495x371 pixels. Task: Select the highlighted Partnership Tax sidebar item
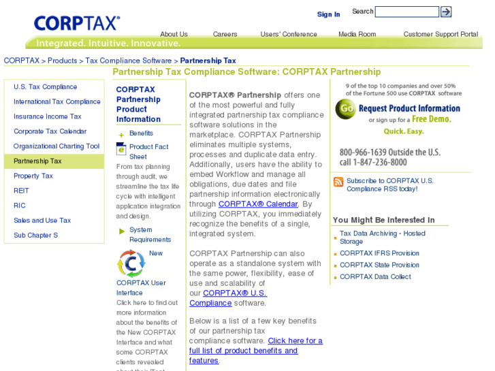54,161
